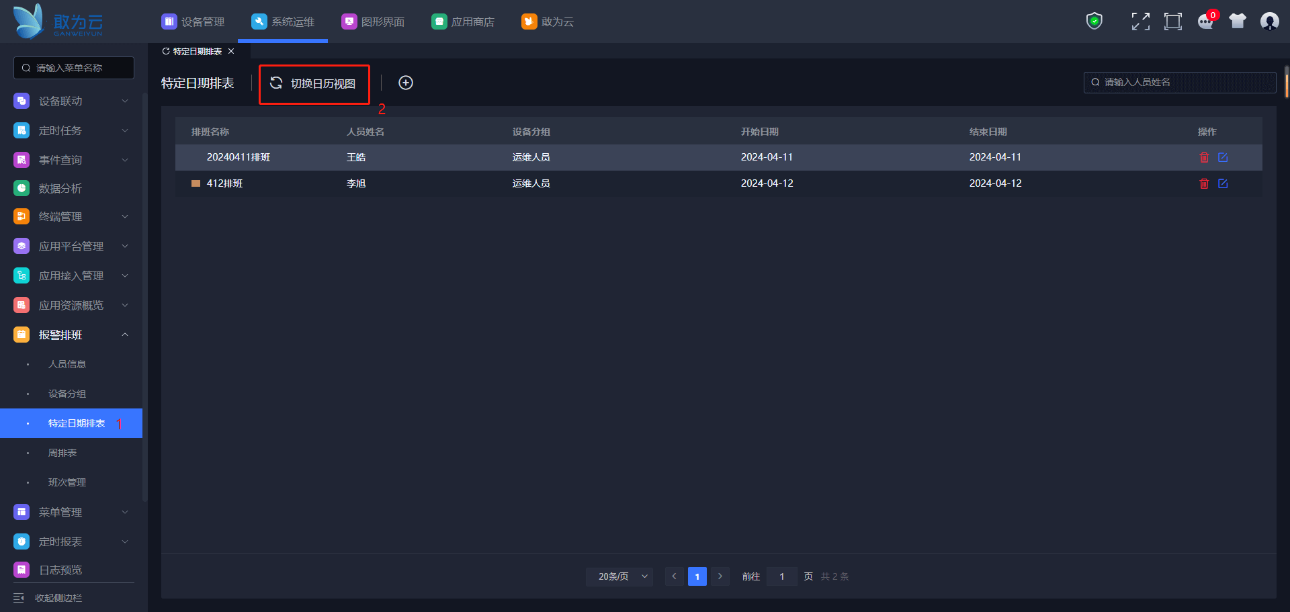Open the 人员信息 submenu item
Image resolution: width=1290 pixels, height=612 pixels.
pyautogui.click(x=67, y=364)
